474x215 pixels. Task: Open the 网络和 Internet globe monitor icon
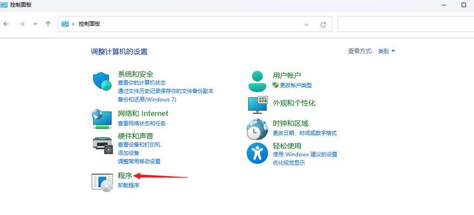pyautogui.click(x=102, y=119)
